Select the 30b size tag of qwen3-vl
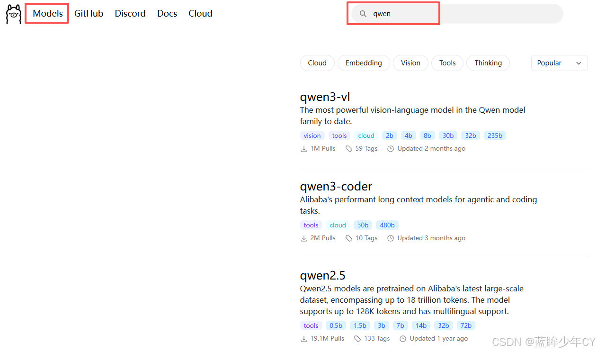 (448, 135)
